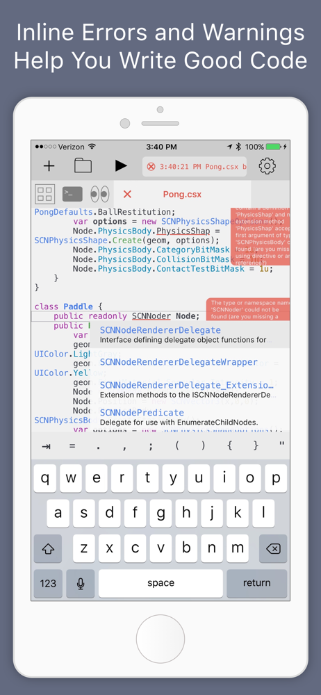This screenshot has height=695, width=321.
Task: Tap the microphone dictation key
Action: click(81, 583)
